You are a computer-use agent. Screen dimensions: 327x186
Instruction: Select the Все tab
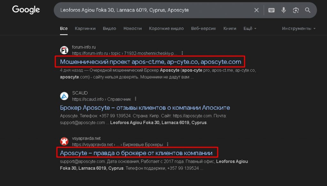click(64, 28)
